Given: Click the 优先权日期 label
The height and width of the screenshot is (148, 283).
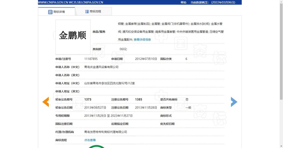Looking at the screenshot, I should coord(167,124).
